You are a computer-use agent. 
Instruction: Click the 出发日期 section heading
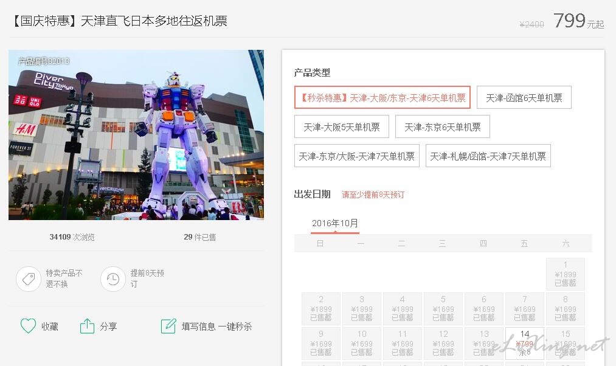click(312, 194)
